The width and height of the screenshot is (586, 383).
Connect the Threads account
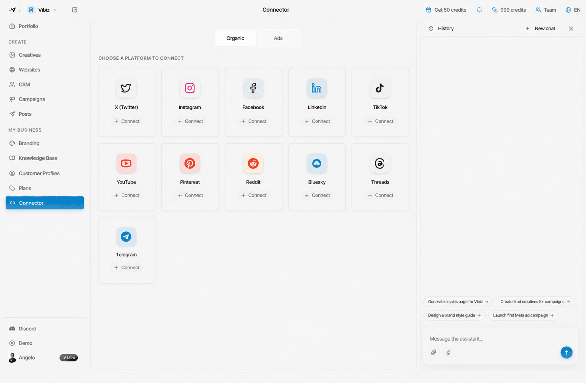[380, 195]
